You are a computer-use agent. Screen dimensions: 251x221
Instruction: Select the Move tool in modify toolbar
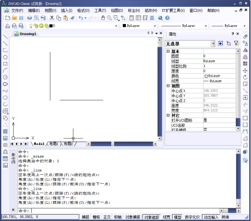tap(245, 71)
